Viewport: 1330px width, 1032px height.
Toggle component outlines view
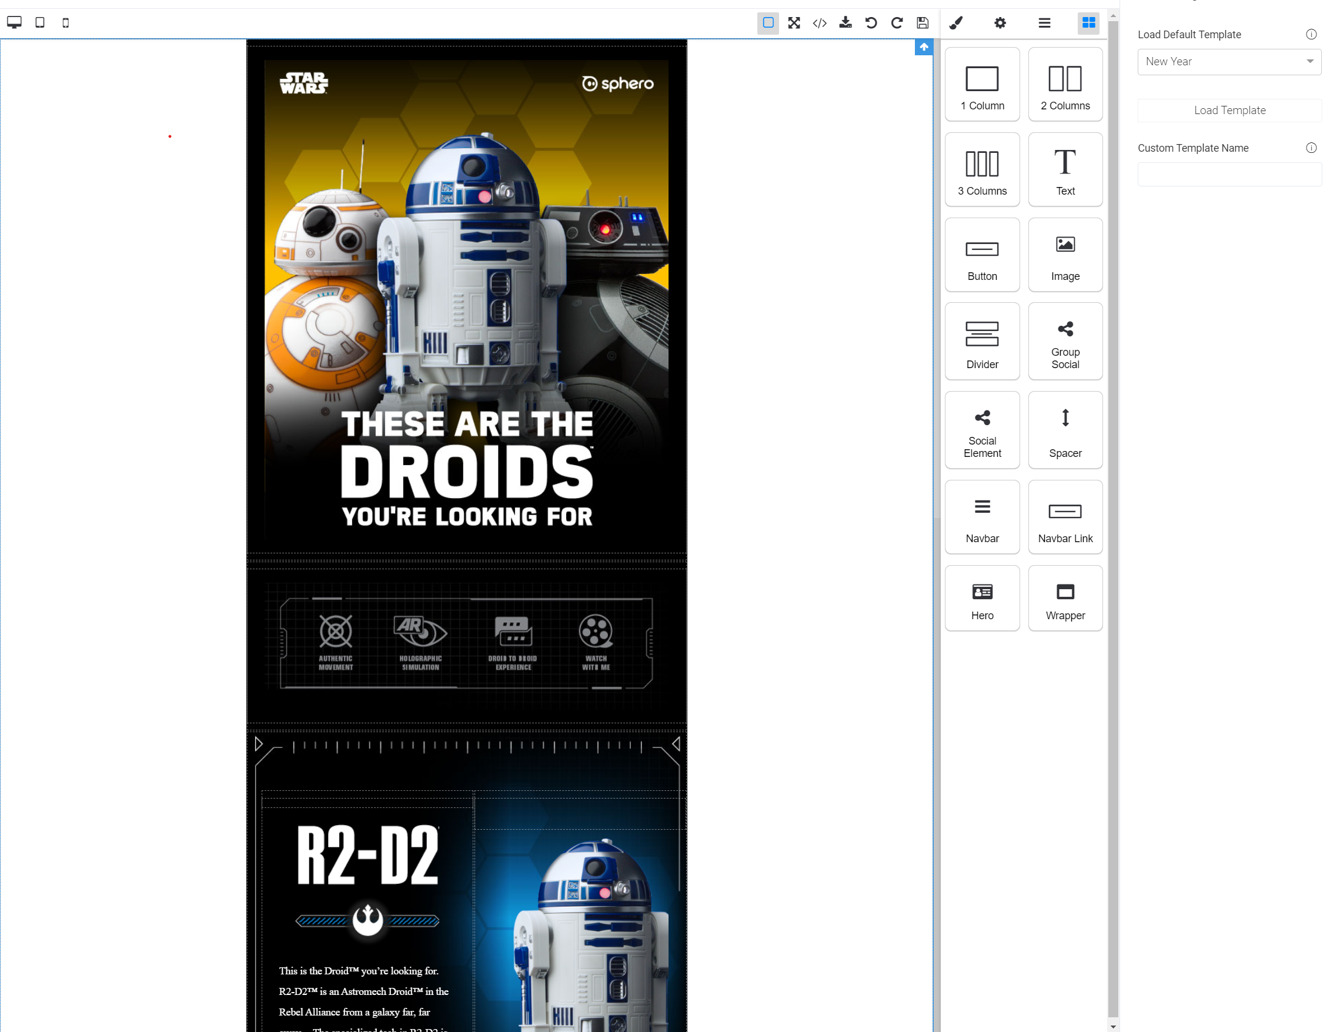point(768,22)
